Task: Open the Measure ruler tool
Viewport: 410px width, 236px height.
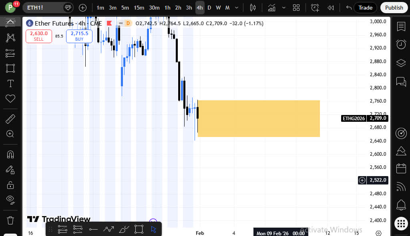Action: point(10,119)
